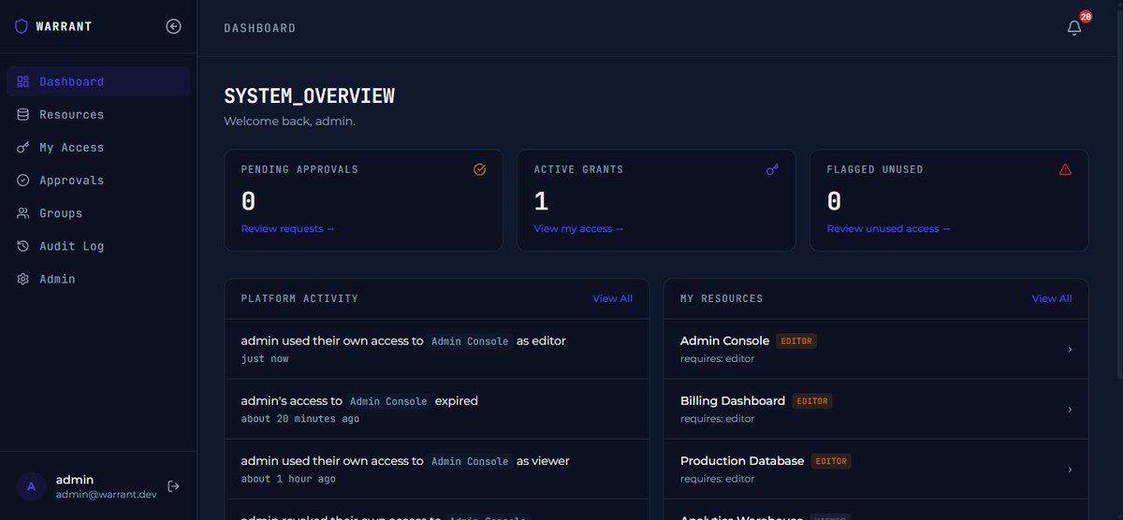The image size is (1123, 520).
Task: Click the Groups people icon
Action: point(23,213)
